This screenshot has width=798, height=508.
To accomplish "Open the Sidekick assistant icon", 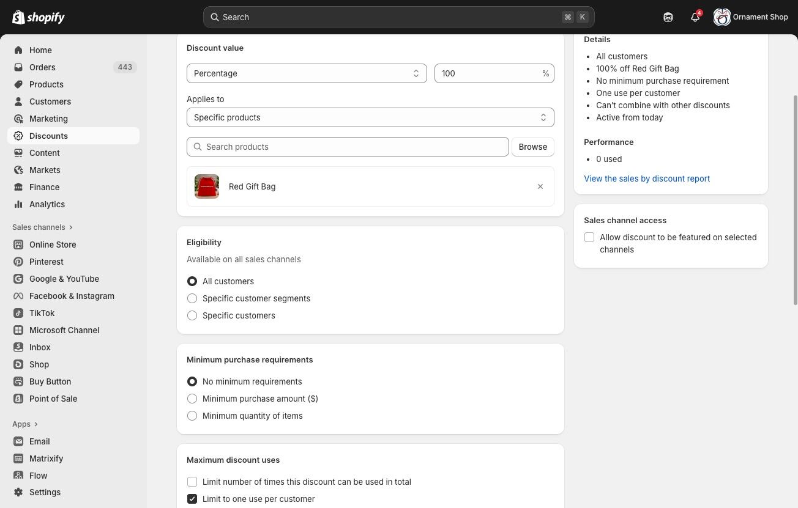I will coord(668,17).
